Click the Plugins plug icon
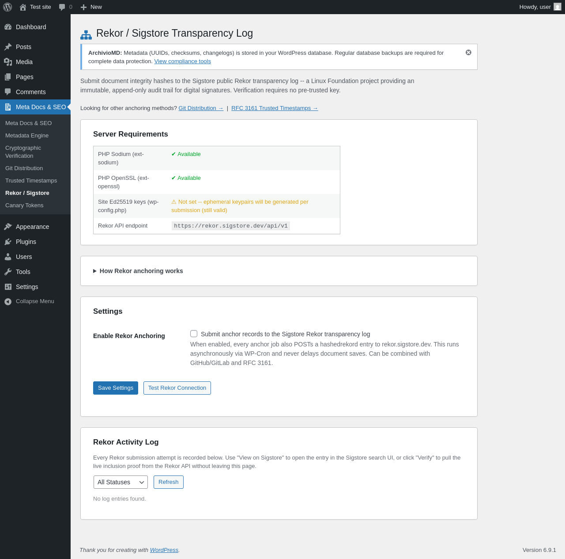This screenshot has height=559, width=565. click(8, 242)
